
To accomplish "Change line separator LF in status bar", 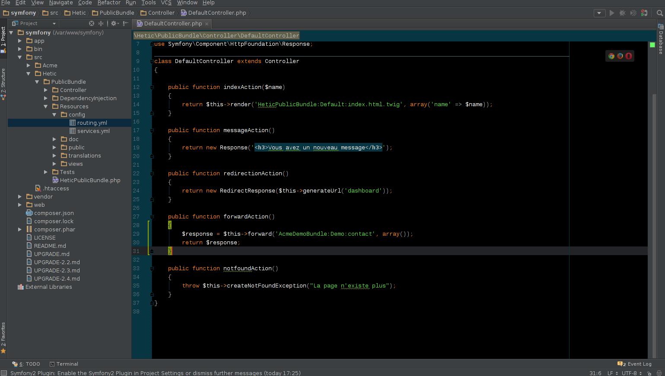I will (613, 373).
